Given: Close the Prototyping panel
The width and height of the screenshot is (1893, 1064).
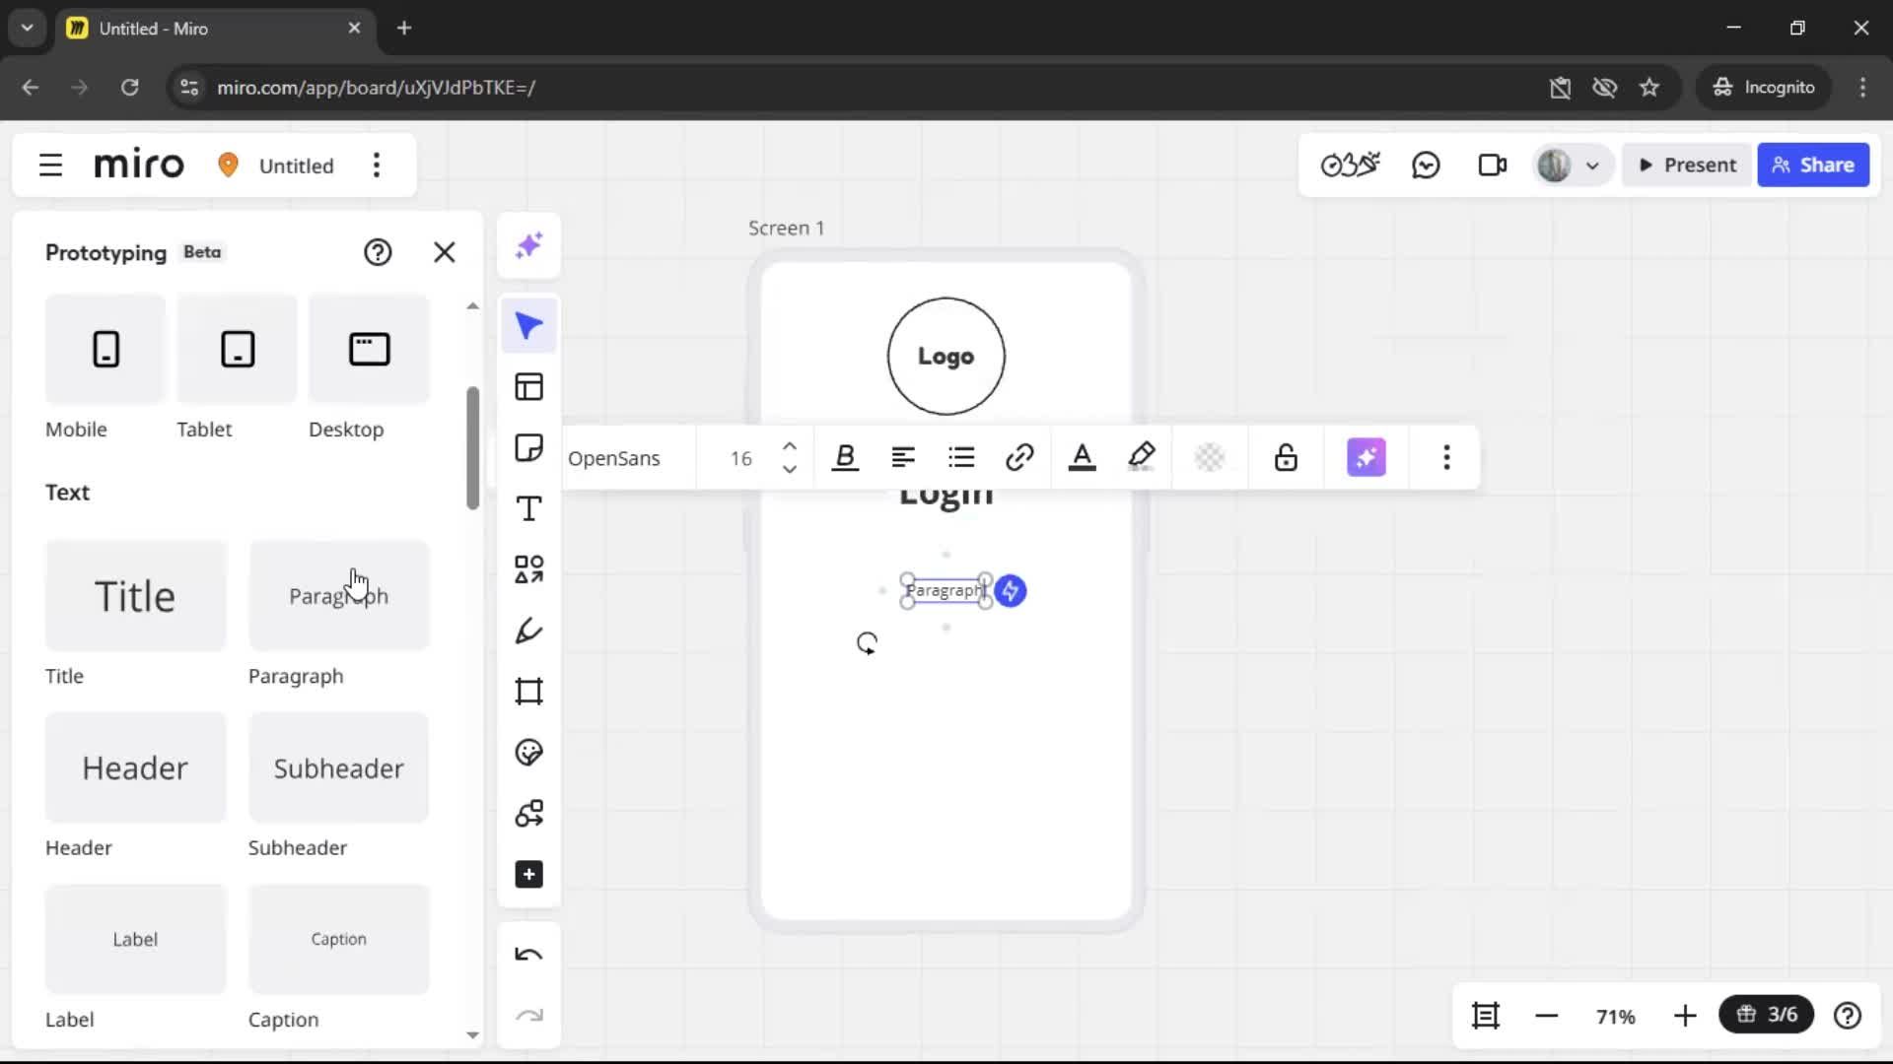Looking at the screenshot, I should click(x=445, y=253).
